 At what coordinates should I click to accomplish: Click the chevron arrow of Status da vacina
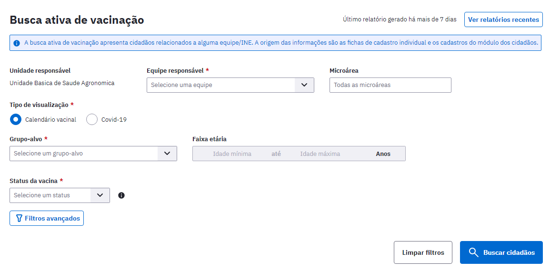coord(100,195)
